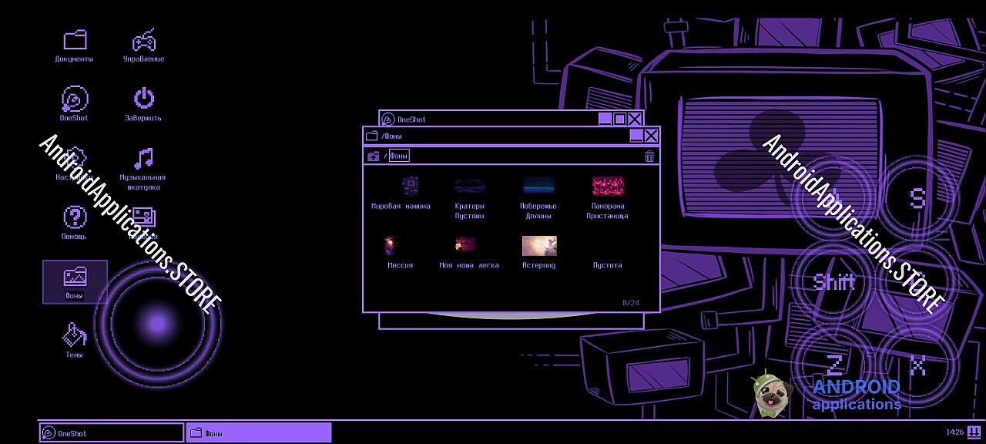
Task: Choose the Побережье Долины wallpaper
Action: click(538, 187)
